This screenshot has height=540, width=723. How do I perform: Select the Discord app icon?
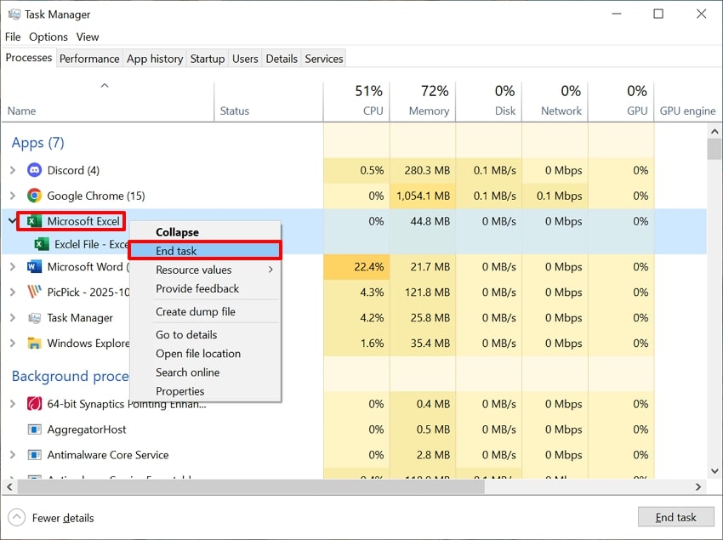[x=33, y=170]
